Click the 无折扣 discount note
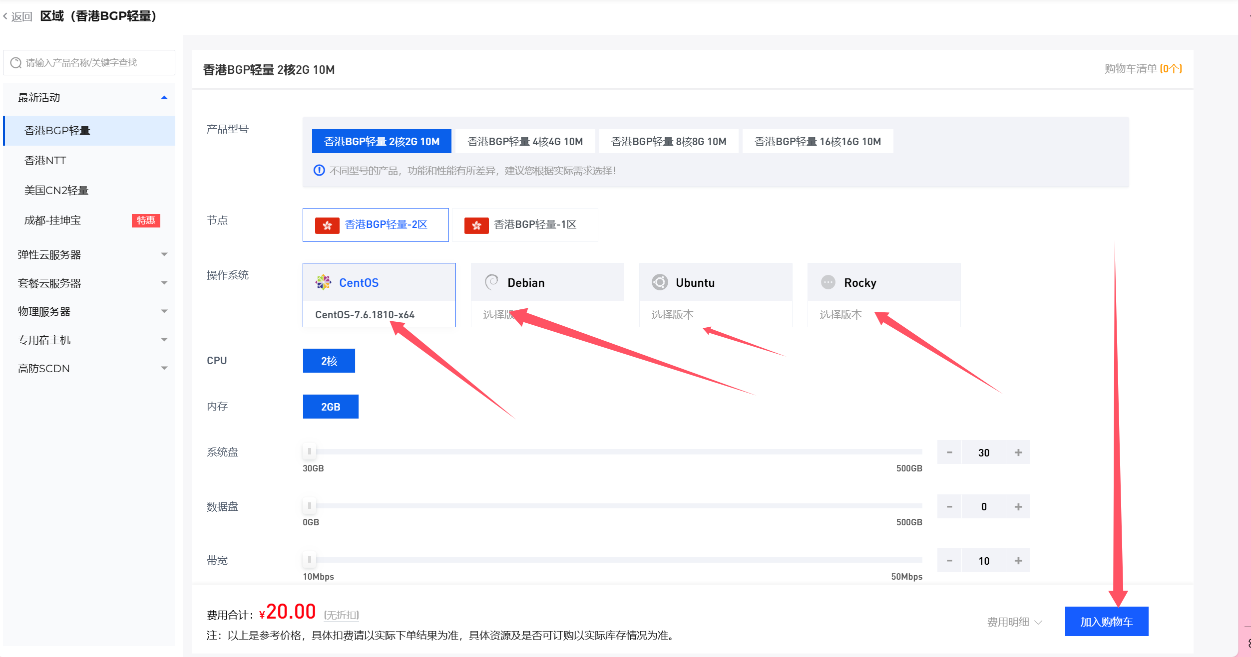The width and height of the screenshot is (1251, 657). click(x=342, y=615)
